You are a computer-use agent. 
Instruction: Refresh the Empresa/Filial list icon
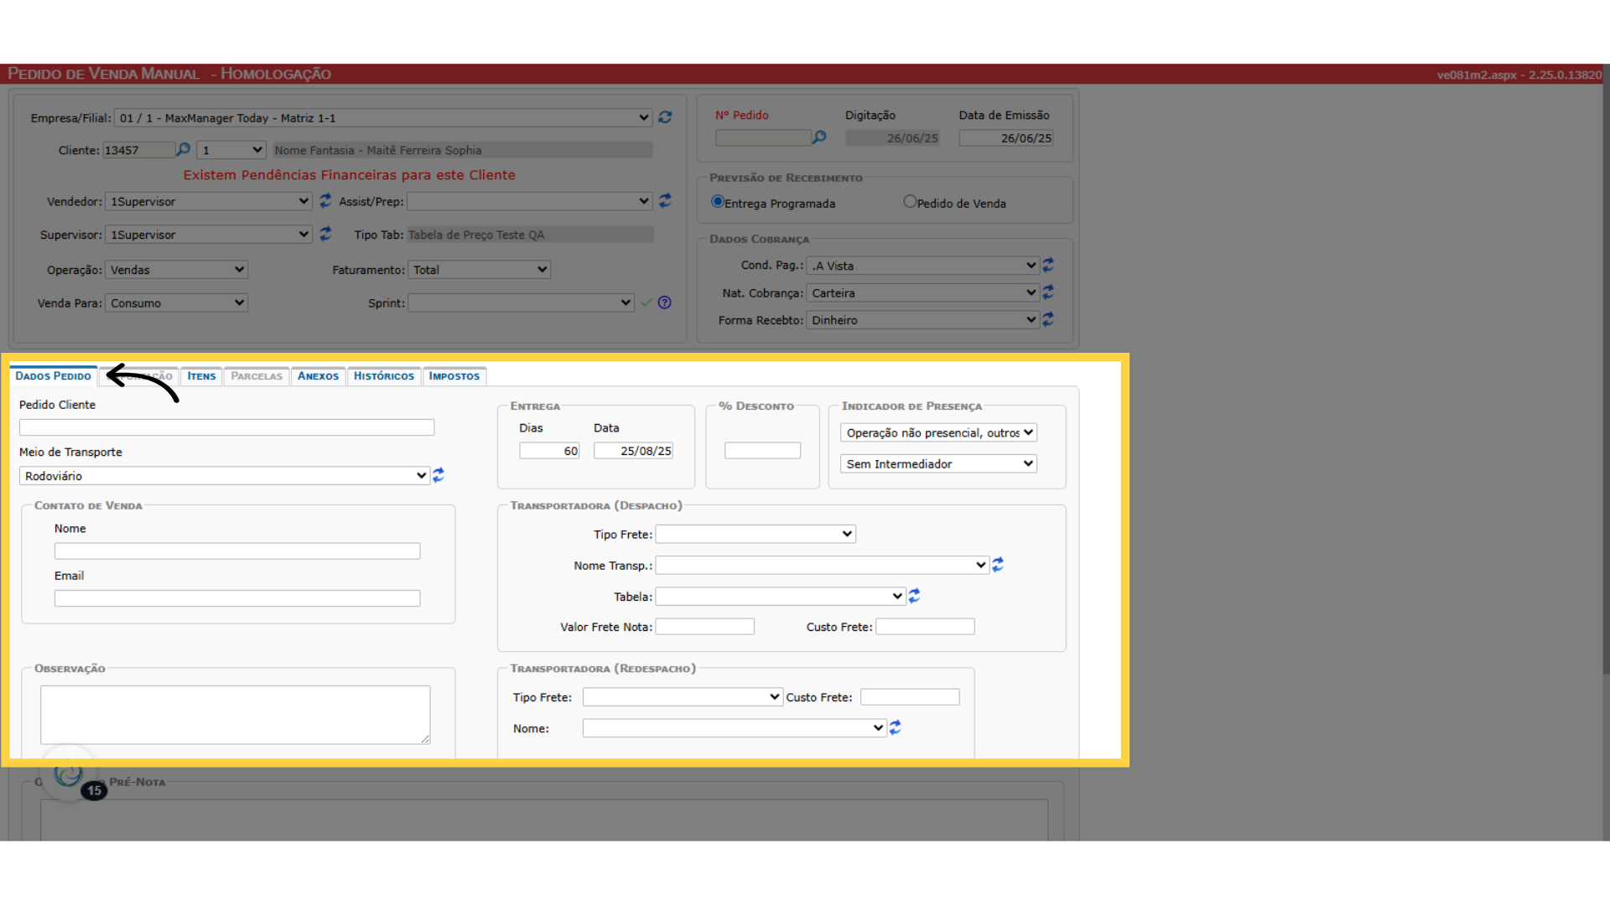[x=665, y=117]
